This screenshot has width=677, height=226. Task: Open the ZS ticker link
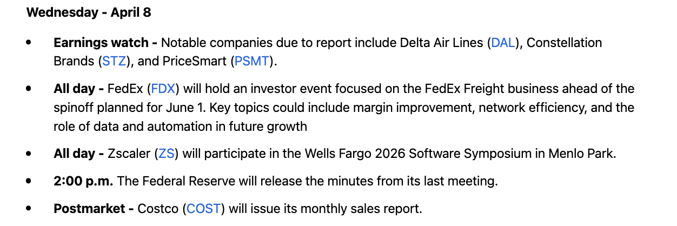[x=166, y=154]
